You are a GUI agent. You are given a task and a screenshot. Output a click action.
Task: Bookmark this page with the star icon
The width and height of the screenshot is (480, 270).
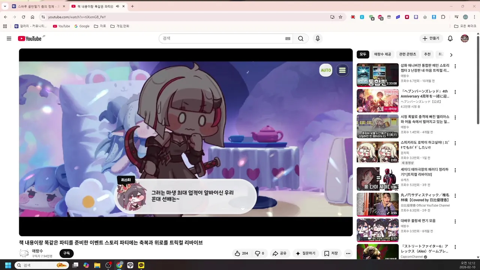pos(340,17)
